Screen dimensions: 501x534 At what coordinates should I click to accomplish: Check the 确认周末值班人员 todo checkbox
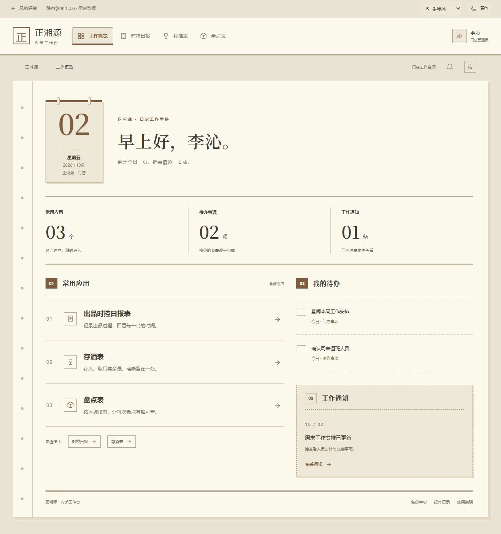[x=301, y=349]
